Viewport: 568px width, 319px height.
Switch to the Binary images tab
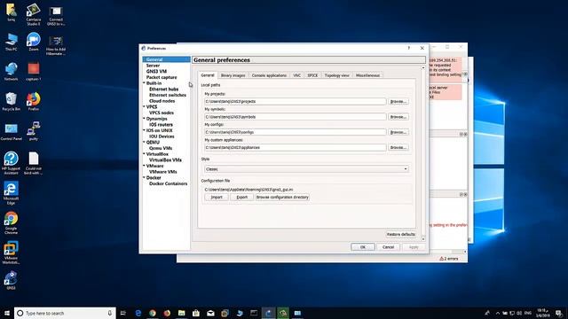(233, 75)
